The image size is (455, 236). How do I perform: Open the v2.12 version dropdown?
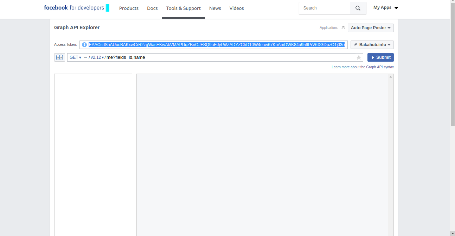(x=97, y=57)
